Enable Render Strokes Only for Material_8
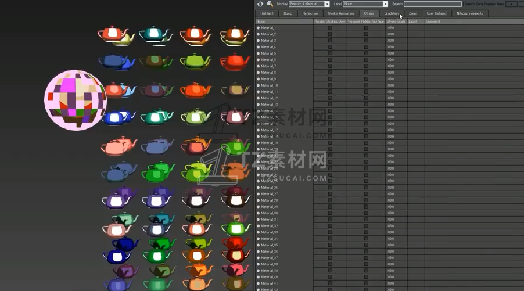Screen dimensions: 524x291 (x=330, y=73)
